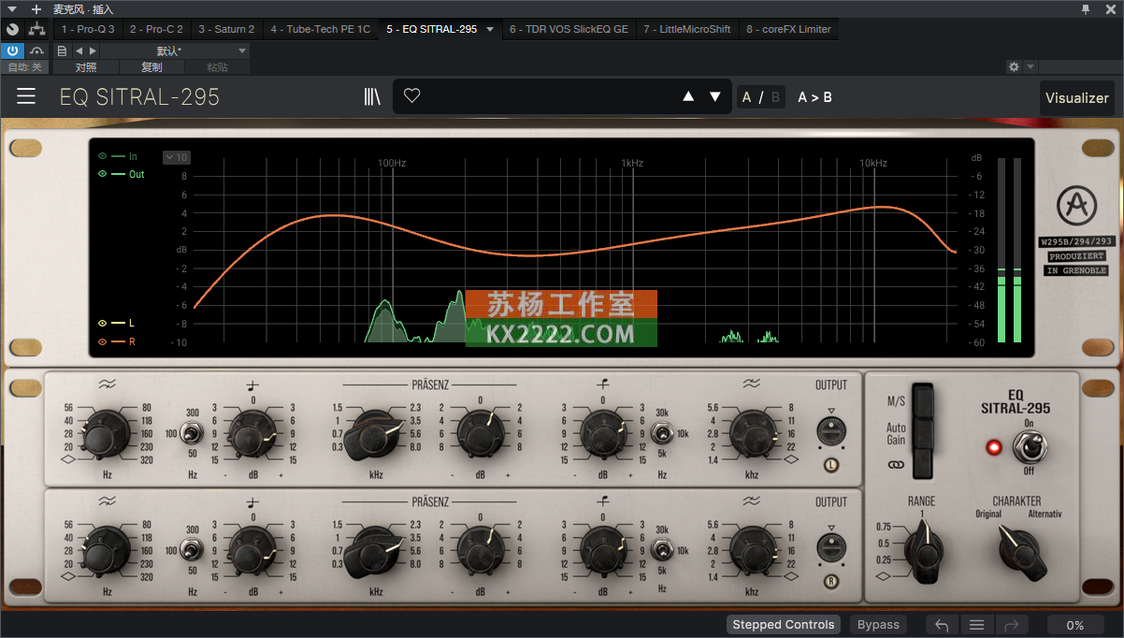The image size is (1124, 638).
Task: Toggle the Out curve visibility eye
Action: point(103,174)
